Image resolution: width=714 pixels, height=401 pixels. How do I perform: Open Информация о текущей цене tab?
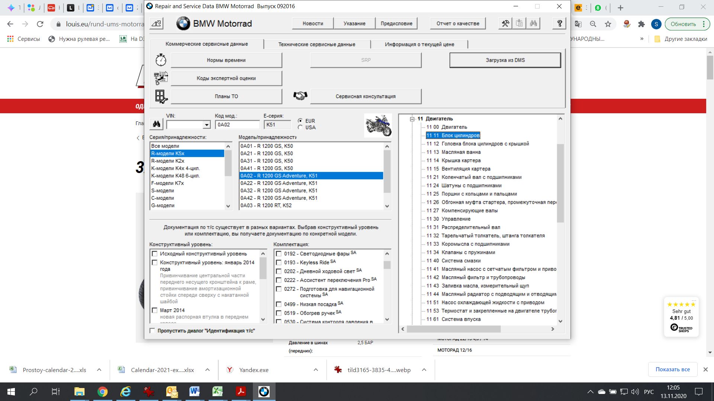pyautogui.click(x=419, y=44)
